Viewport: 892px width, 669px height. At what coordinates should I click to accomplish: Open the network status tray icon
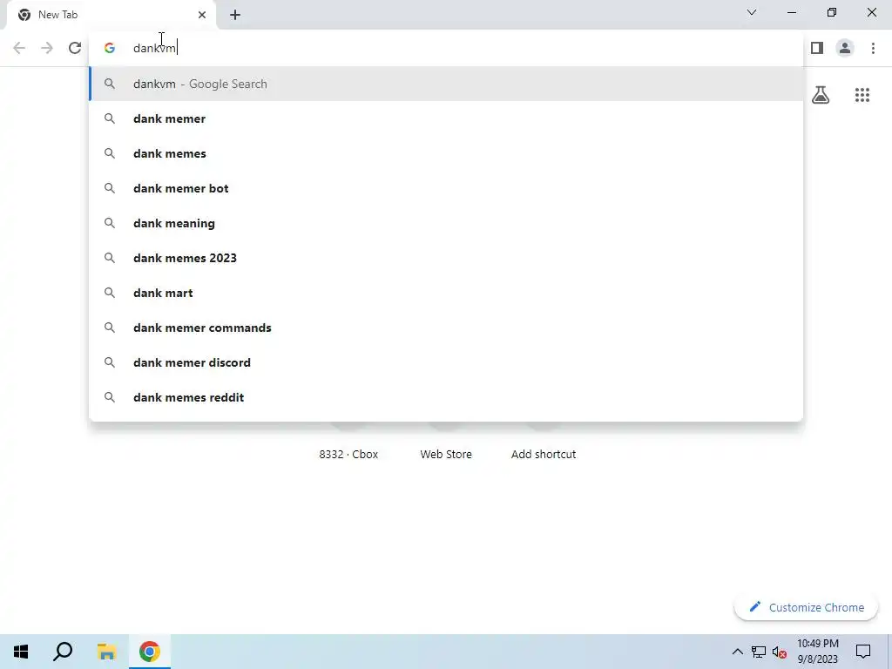coord(759,652)
